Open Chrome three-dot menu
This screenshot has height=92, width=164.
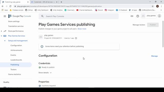tap(161, 6)
